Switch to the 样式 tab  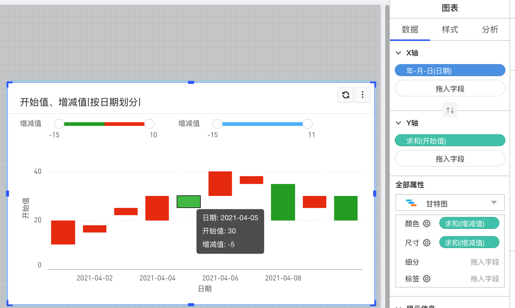450,29
